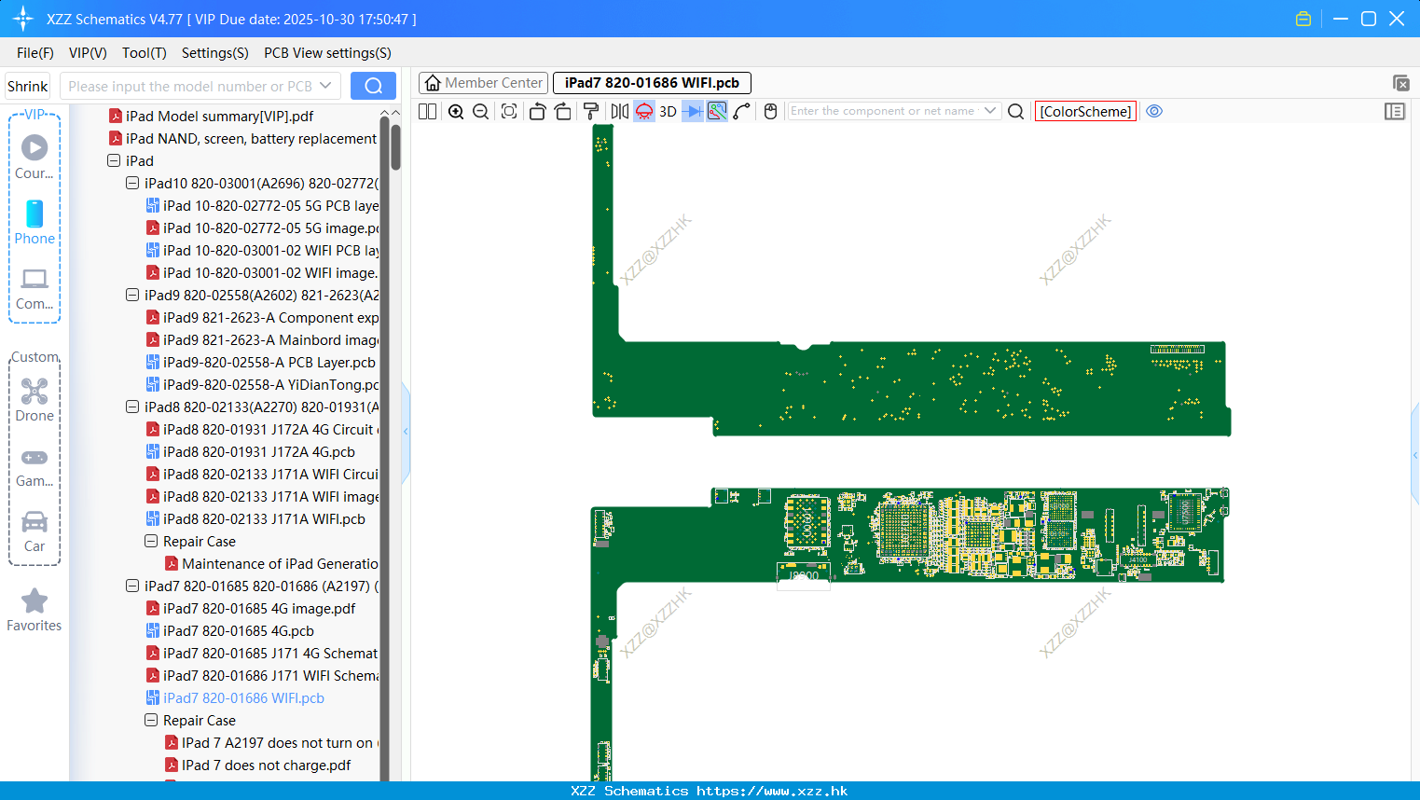Zoom in on the PCB view

point(456,111)
